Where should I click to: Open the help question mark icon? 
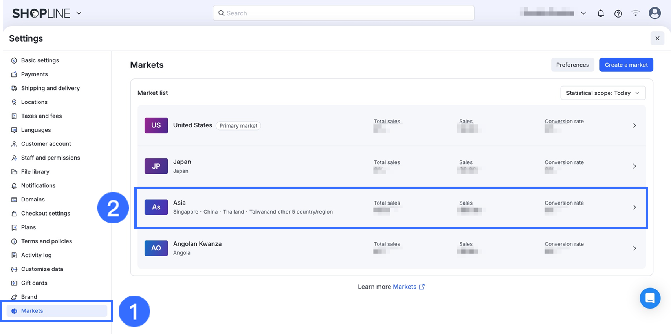[x=618, y=14]
